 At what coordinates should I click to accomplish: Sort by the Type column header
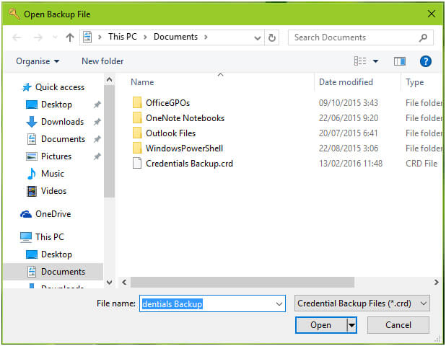pyautogui.click(x=415, y=82)
